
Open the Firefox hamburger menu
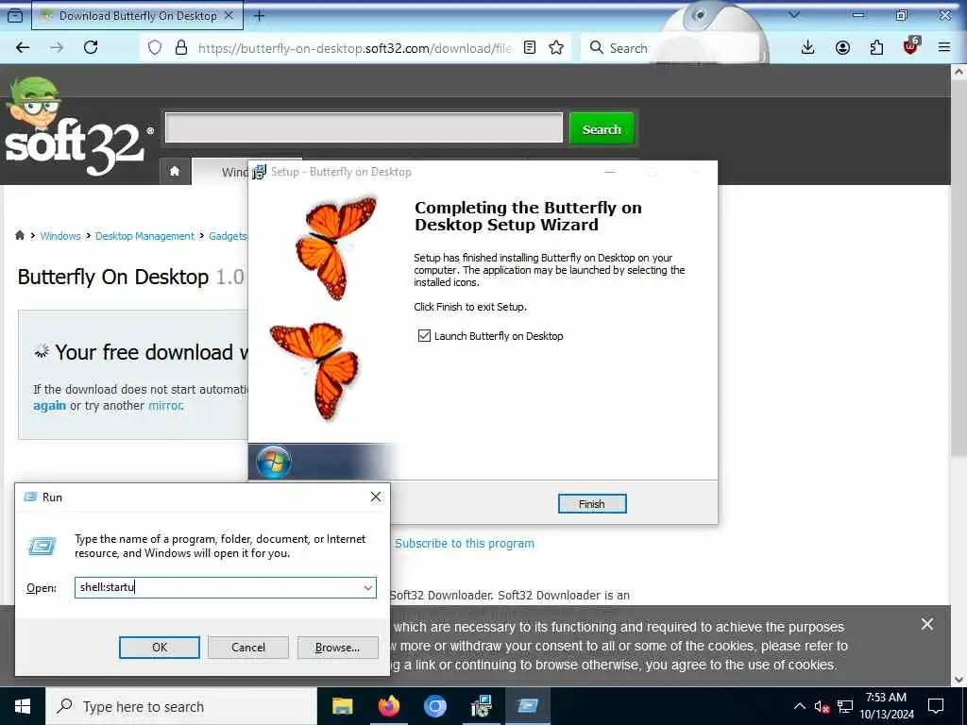click(944, 47)
